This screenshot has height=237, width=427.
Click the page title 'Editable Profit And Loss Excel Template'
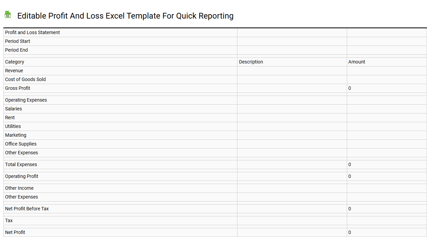tap(125, 16)
